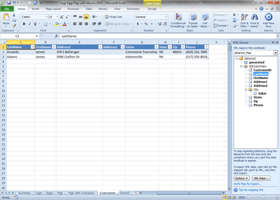280x200 pixels.
Task: Close the XML Source pane
Action: 277,42
